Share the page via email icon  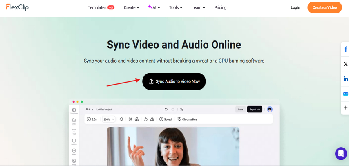click(346, 94)
